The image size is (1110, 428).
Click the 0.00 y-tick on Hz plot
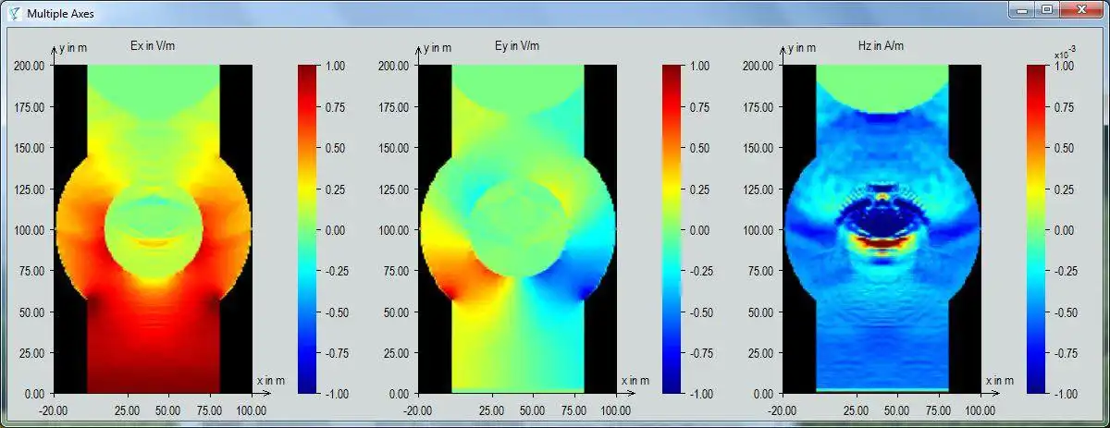764,394
